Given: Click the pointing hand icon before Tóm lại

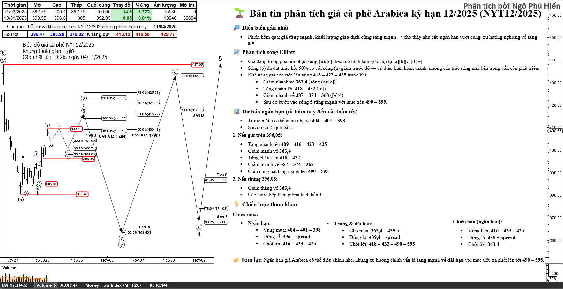Looking at the screenshot, I should (x=236, y=260).
